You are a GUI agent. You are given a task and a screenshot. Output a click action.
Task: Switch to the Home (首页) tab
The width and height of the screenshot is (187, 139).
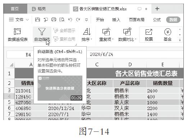[x=15, y=9]
